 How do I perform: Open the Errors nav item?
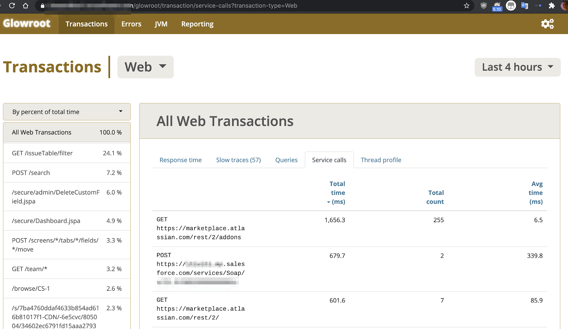[131, 24]
